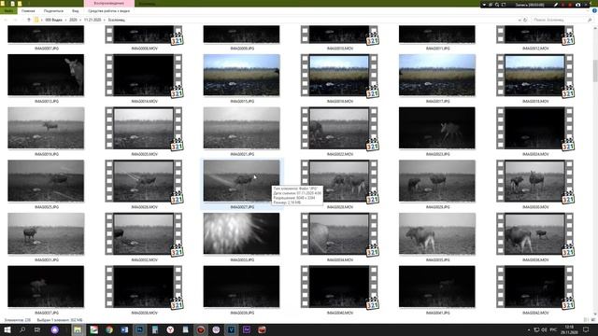Open Yandex Browser from the taskbar

[x=170, y=329]
